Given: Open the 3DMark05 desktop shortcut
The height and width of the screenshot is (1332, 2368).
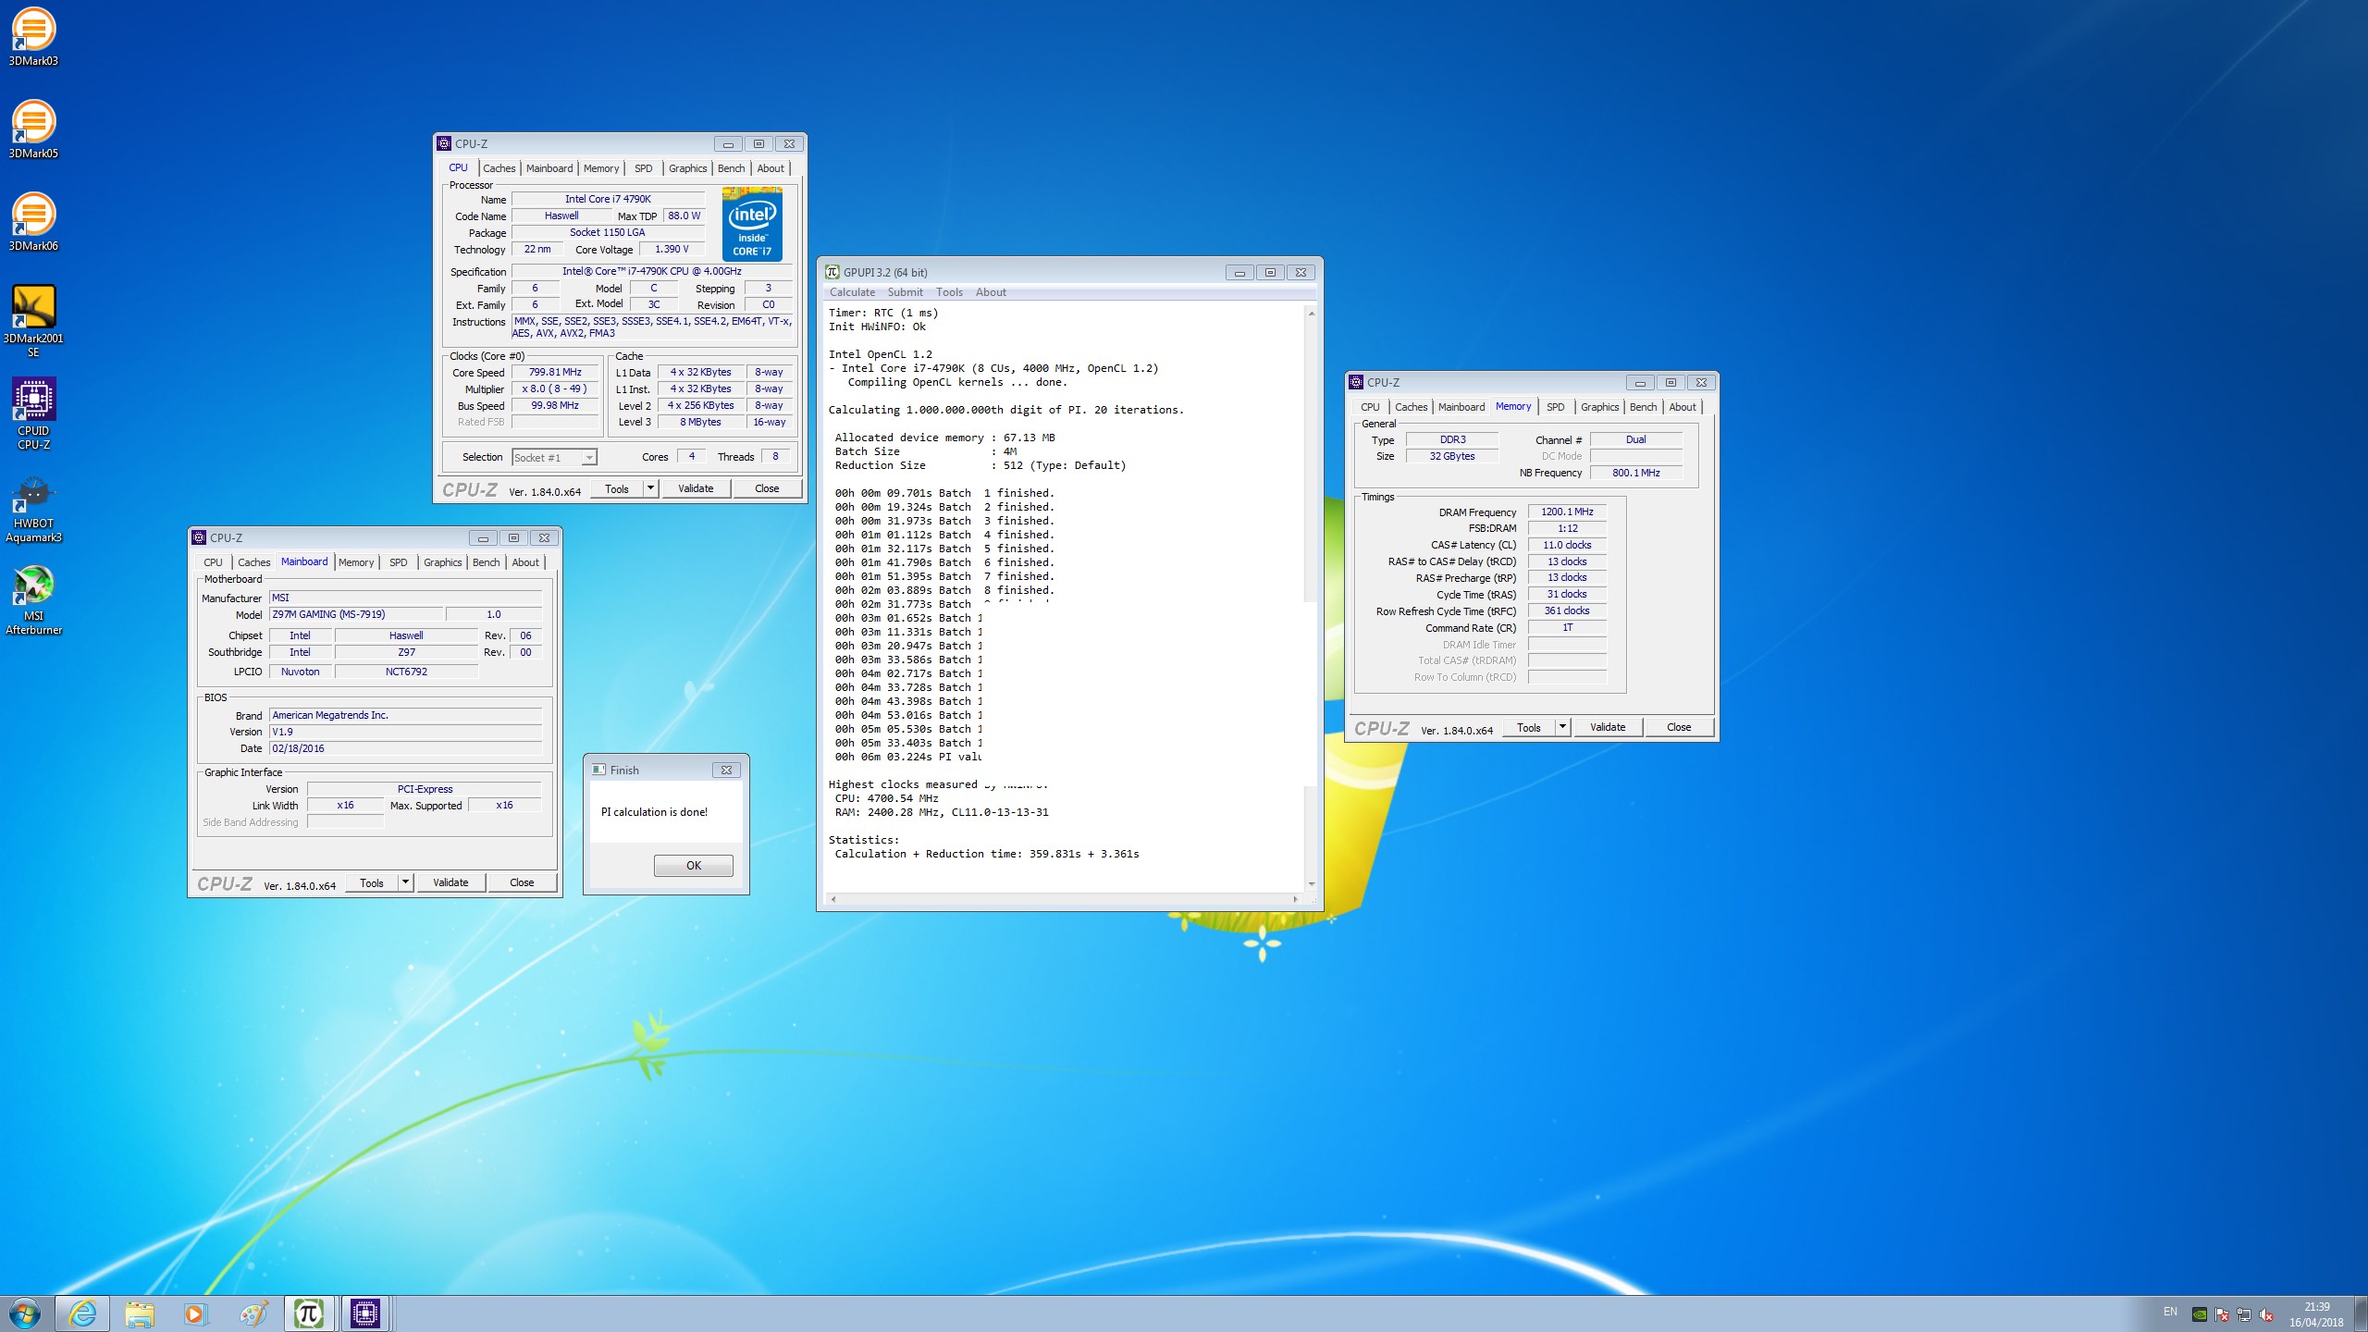Looking at the screenshot, I should pyautogui.click(x=33, y=129).
